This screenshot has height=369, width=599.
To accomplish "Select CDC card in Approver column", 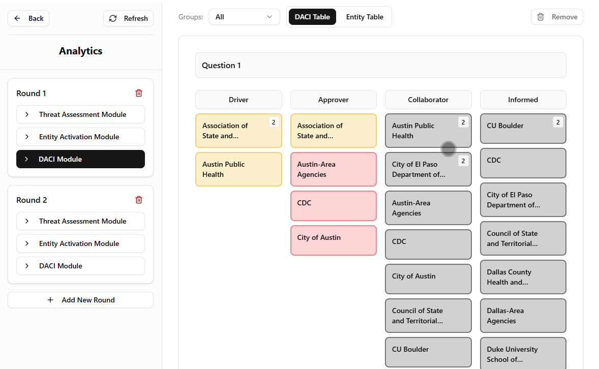I will click(333, 206).
